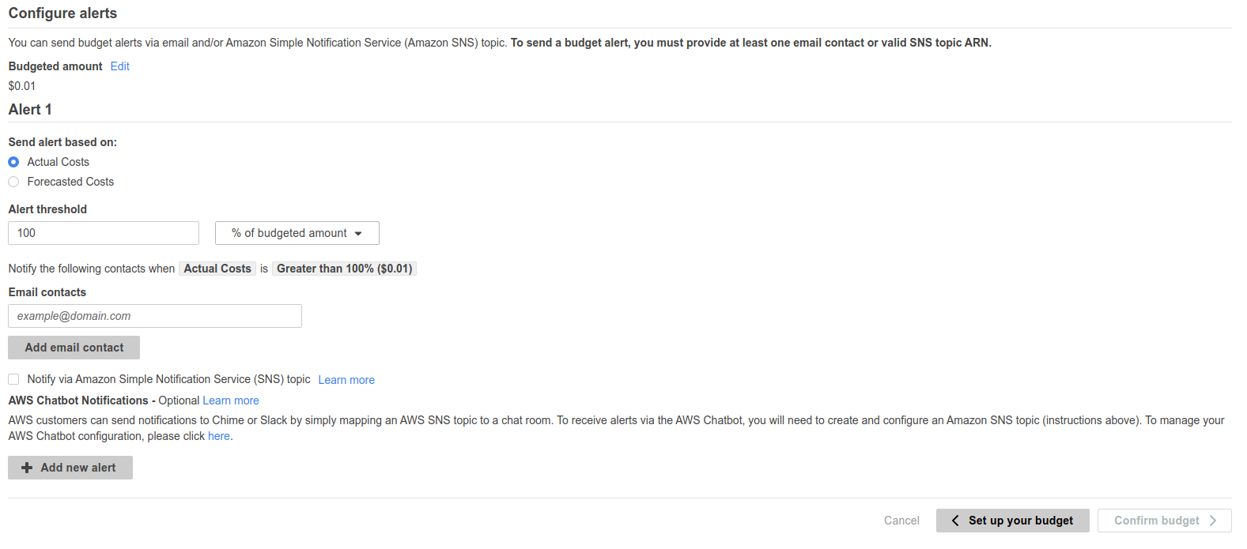Screen dimensions: 1247x549
Task: Enable Notify via Amazon SNS topic checkbox
Action: click(x=13, y=379)
